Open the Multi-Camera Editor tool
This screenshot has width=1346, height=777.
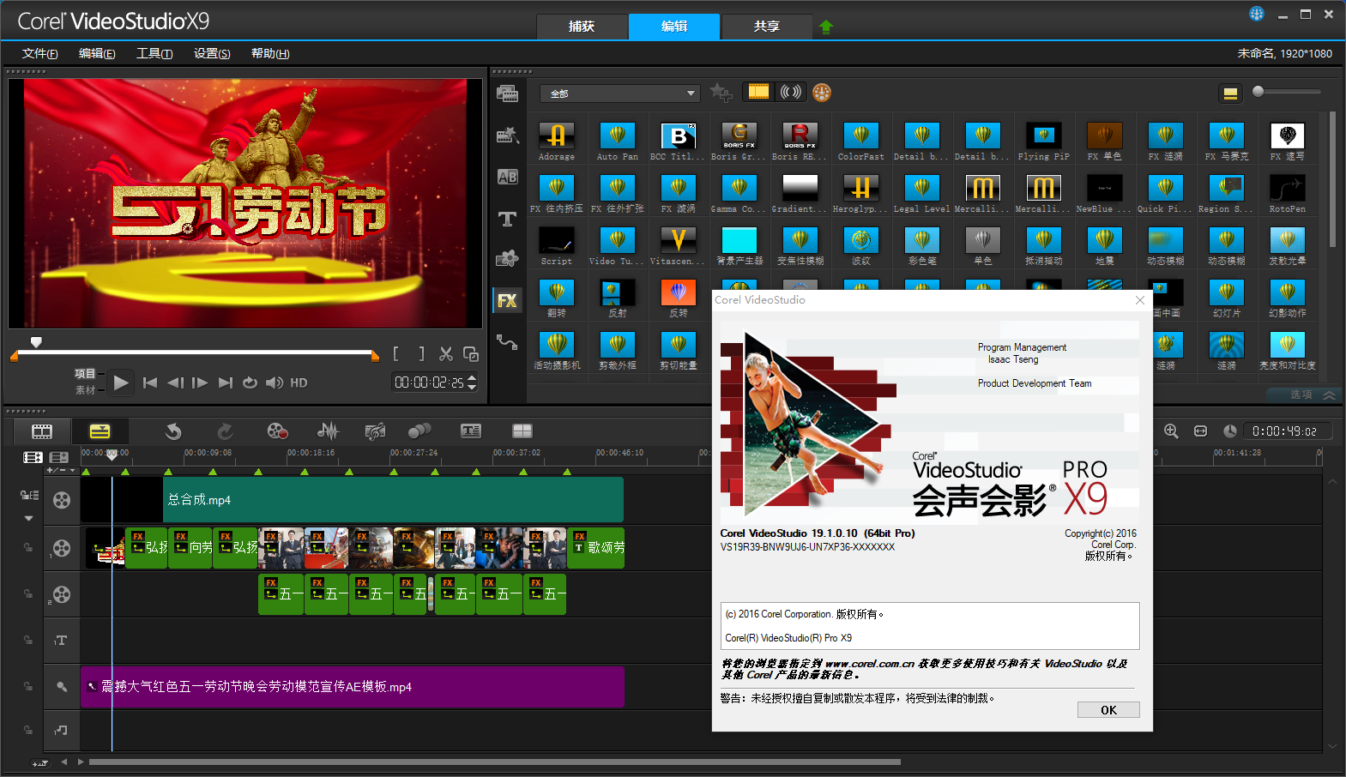522,431
